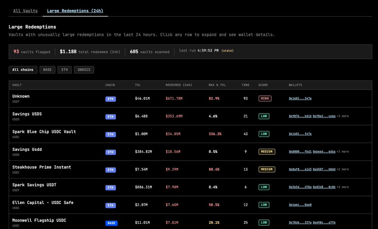Image resolution: width=378 pixels, height=229 pixels.
Task: Click the $671.78M redeemed value
Action: [x=174, y=99]
